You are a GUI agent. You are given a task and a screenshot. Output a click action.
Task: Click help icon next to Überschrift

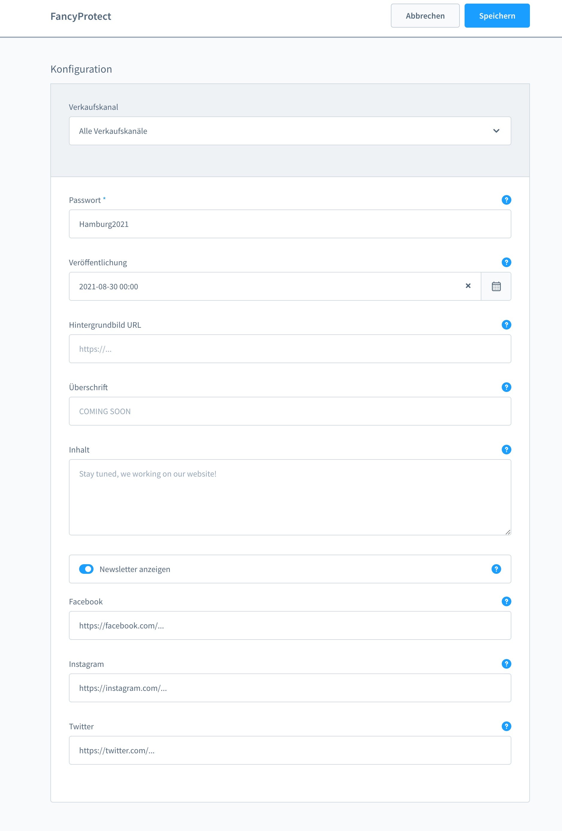click(x=506, y=387)
